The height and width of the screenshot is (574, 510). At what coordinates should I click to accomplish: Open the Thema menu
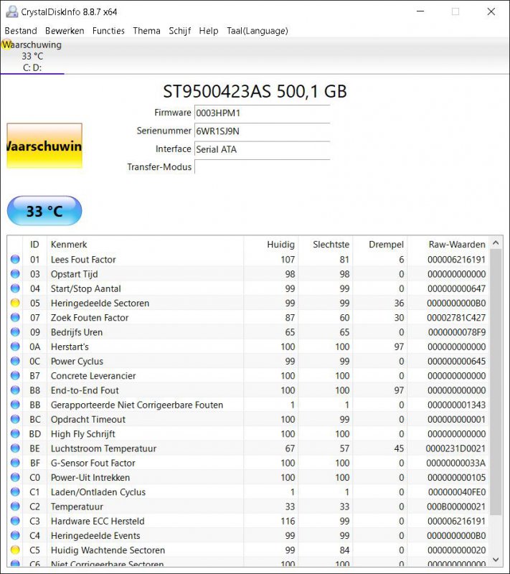point(146,31)
